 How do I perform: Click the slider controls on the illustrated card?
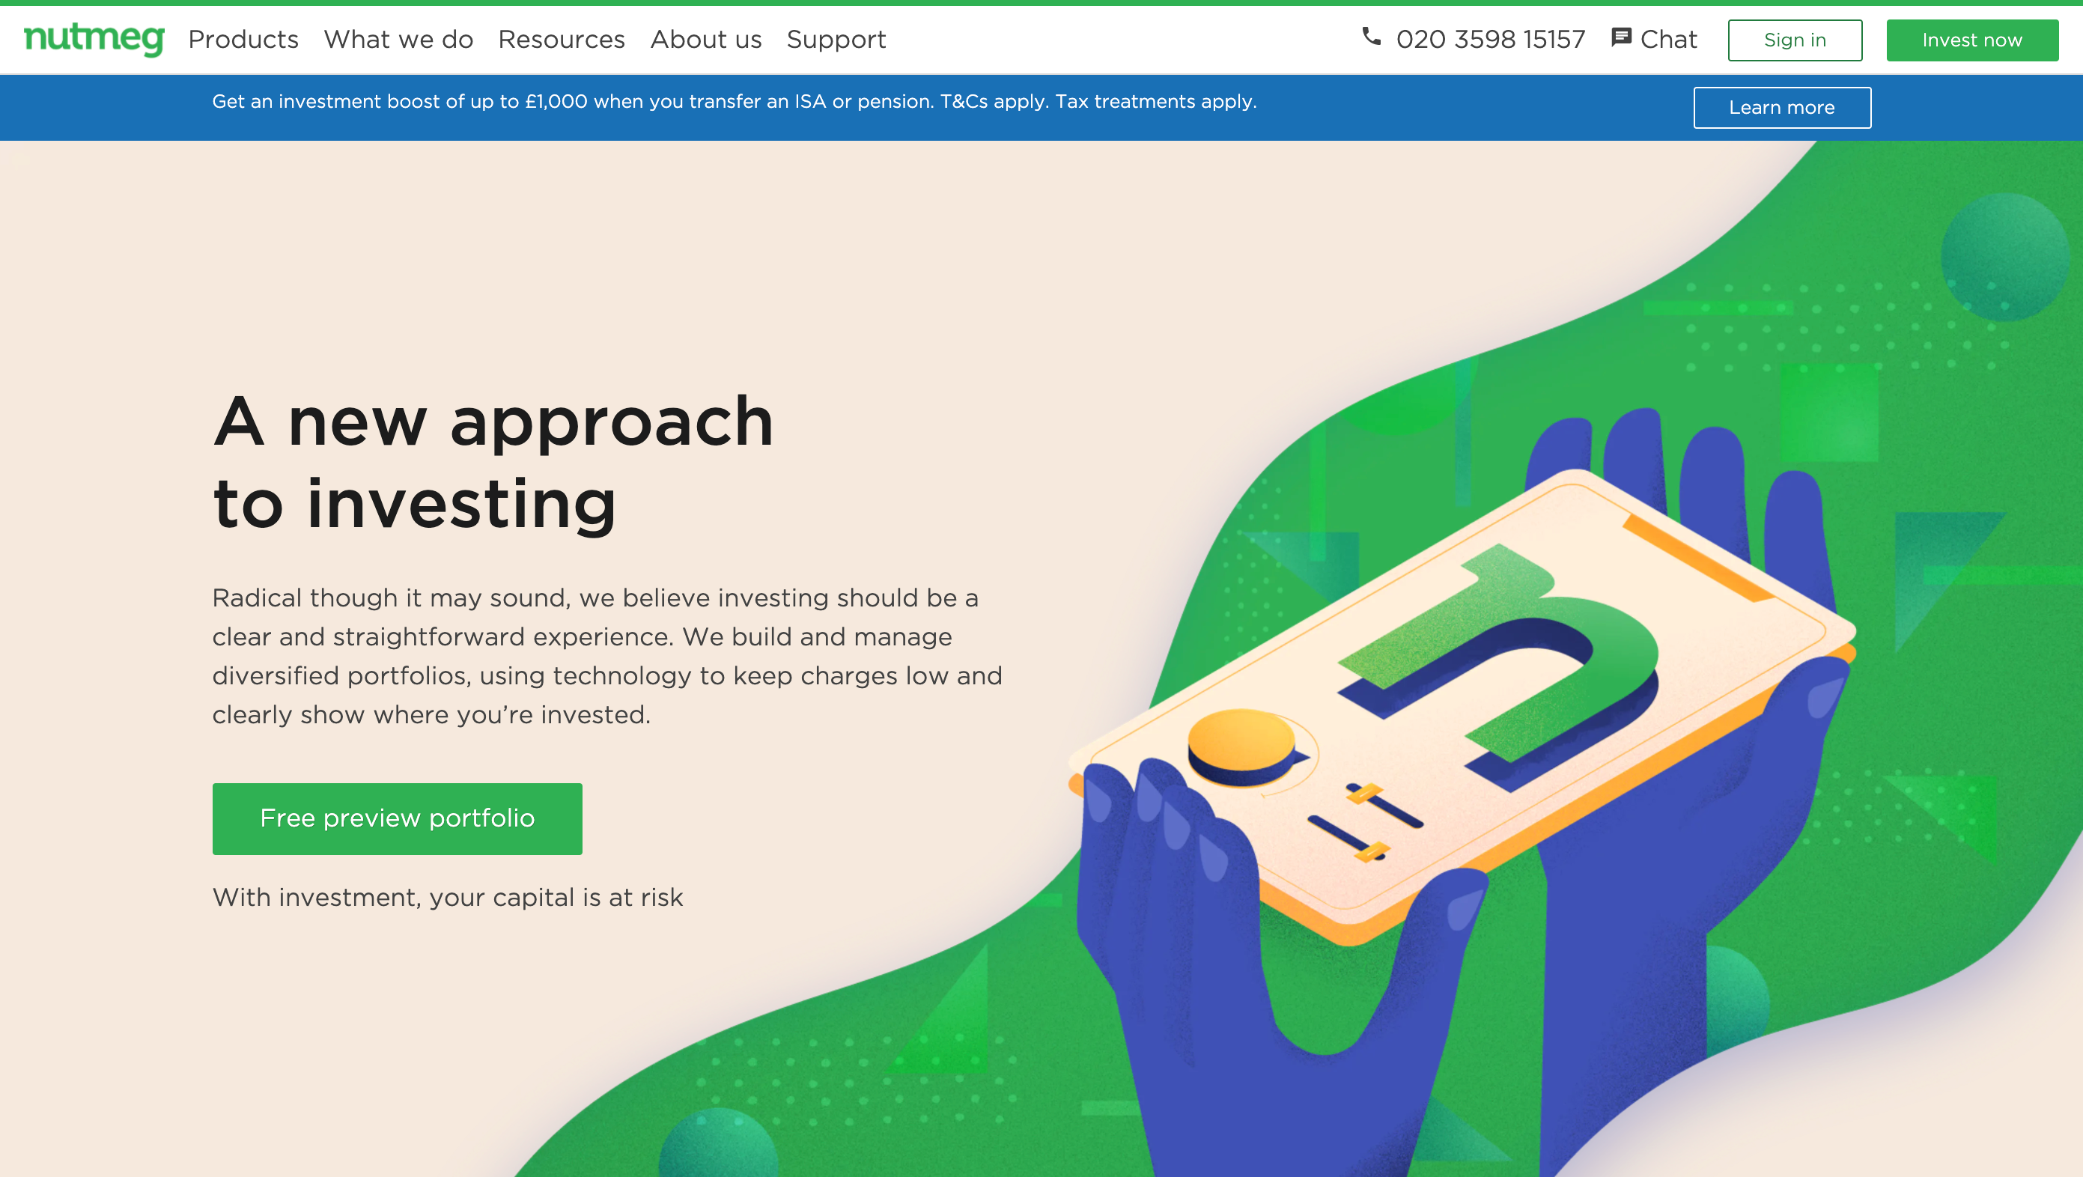click(x=1366, y=821)
